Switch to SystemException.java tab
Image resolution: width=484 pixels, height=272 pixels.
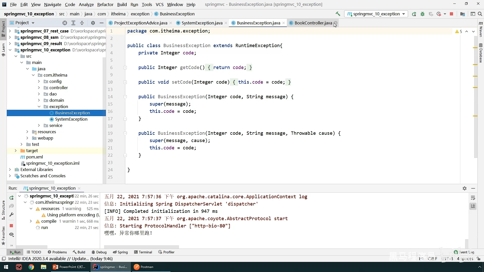tap(202, 23)
